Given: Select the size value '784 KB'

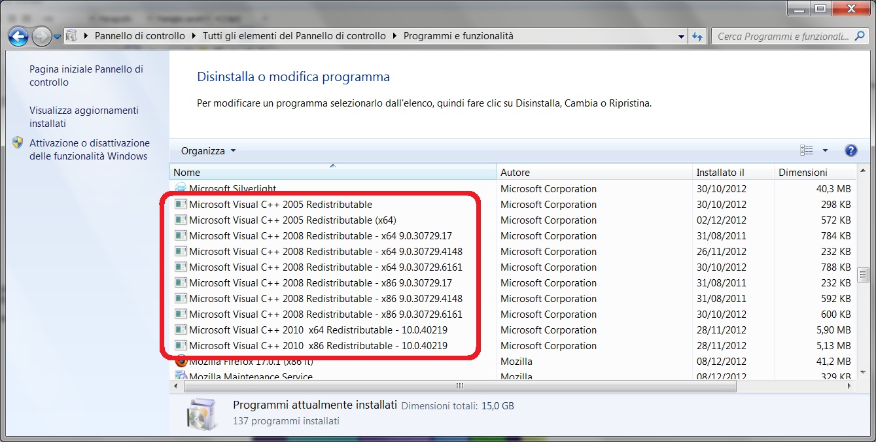Looking at the screenshot, I should 835,236.
